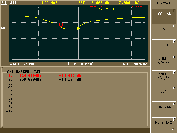Select empty marker row 10:
The height and width of the screenshot is (133, 177).
click(x=9, y=111)
